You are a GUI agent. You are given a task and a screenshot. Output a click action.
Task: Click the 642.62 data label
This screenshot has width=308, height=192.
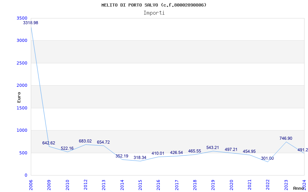coord(49,143)
